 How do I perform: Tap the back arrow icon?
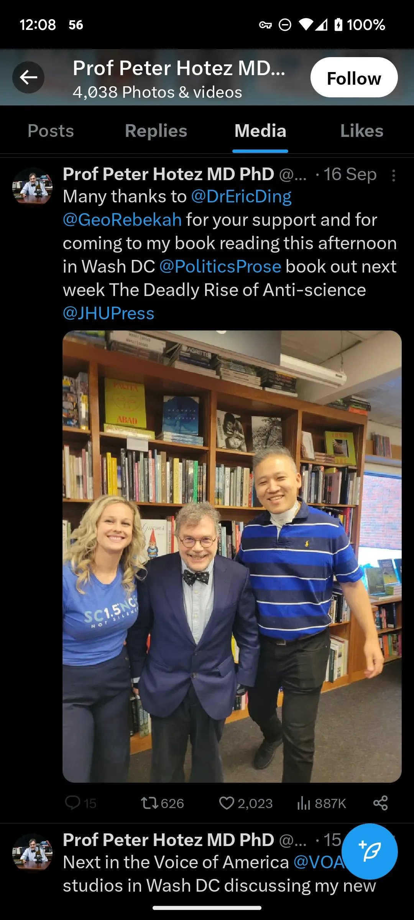pyautogui.click(x=28, y=77)
